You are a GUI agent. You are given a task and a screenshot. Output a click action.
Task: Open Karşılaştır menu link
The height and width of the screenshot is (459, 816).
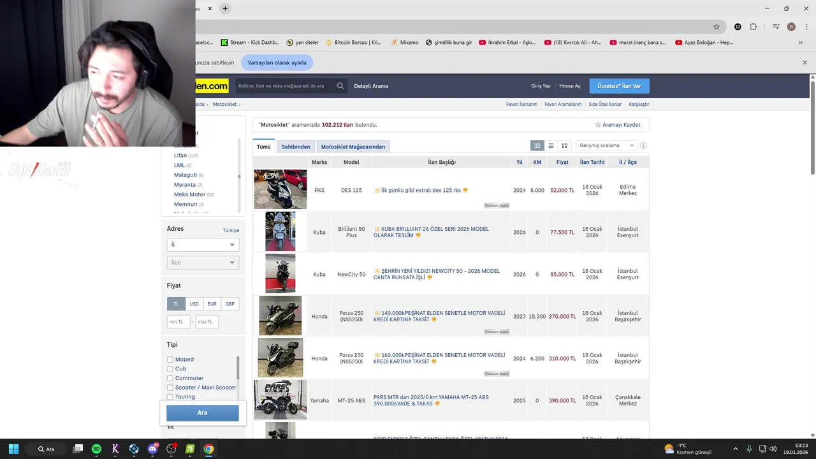click(x=639, y=104)
